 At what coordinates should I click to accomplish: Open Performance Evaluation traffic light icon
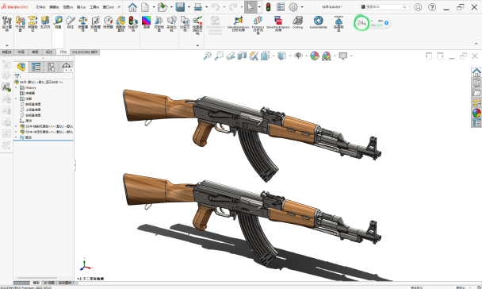(x=133, y=24)
